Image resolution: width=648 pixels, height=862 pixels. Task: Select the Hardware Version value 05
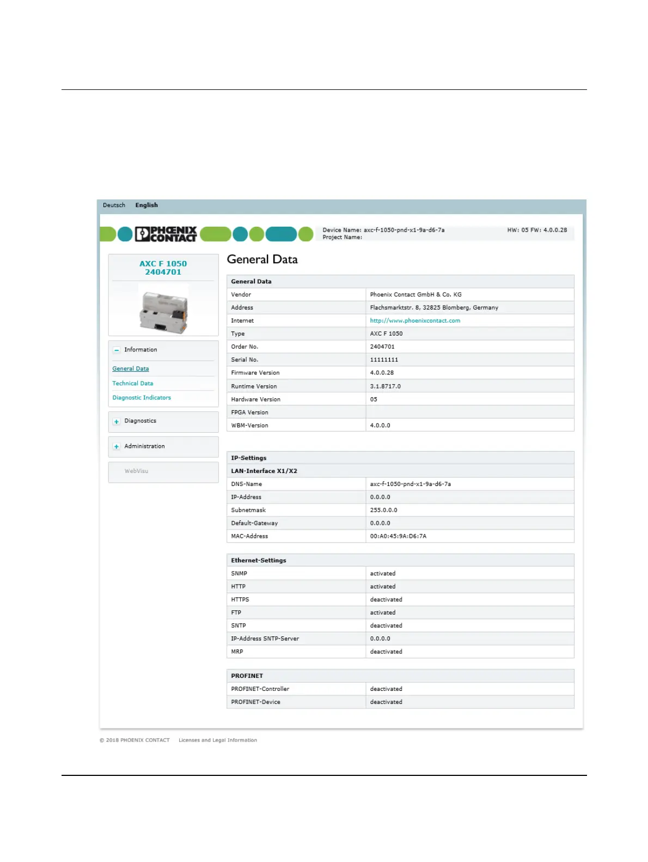click(x=374, y=399)
